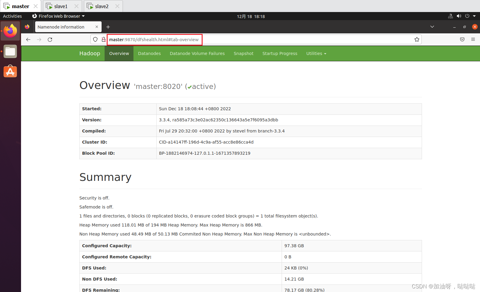This screenshot has height=292, width=480.
Task: Select the Version value 3.3.4 hash
Action: point(219,120)
